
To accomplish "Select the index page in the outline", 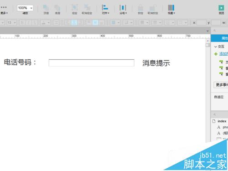I will click(220, 121).
